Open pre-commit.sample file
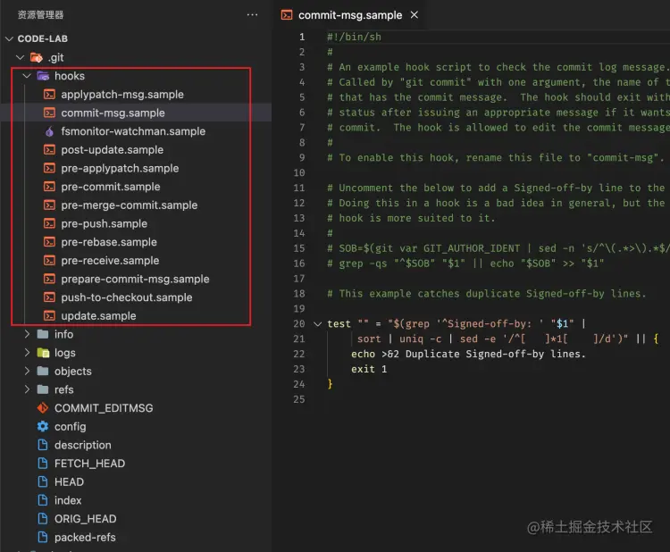The width and height of the screenshot is (670, 552). pos(110,187)
